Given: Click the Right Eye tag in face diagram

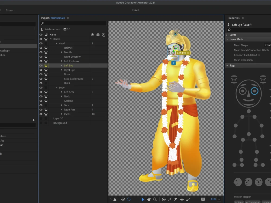Looking at the screenshot, I should [243, 91].
